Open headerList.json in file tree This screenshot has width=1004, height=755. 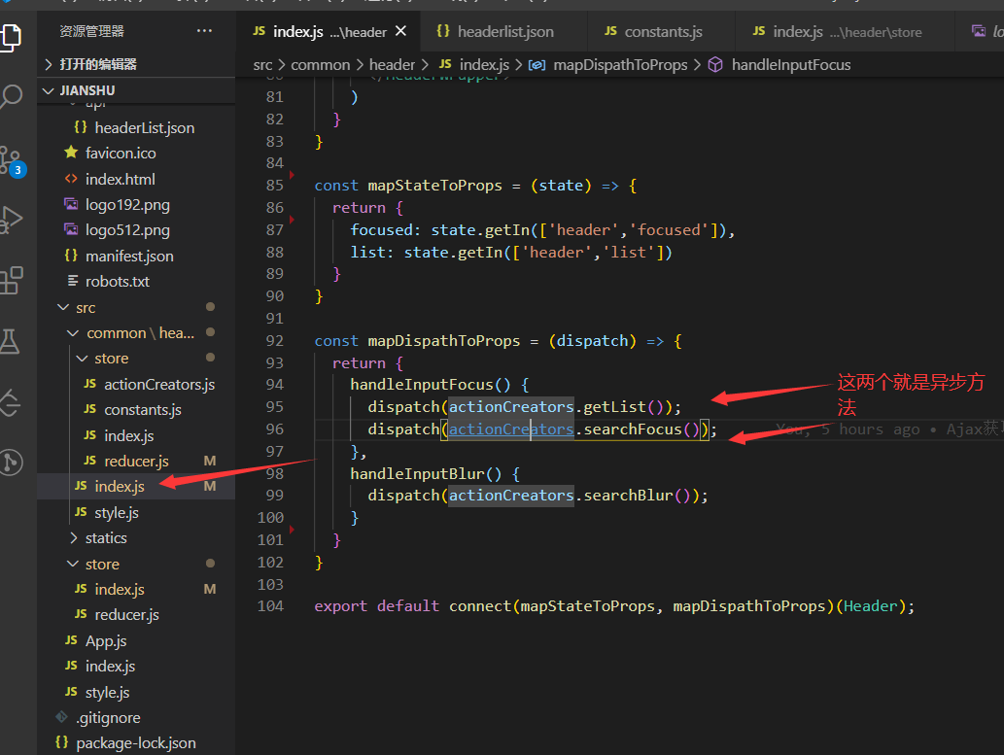(136, 128)
